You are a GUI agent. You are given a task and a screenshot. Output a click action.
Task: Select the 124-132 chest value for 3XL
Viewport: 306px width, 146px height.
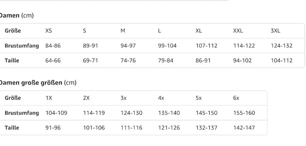tap(281, 46)
